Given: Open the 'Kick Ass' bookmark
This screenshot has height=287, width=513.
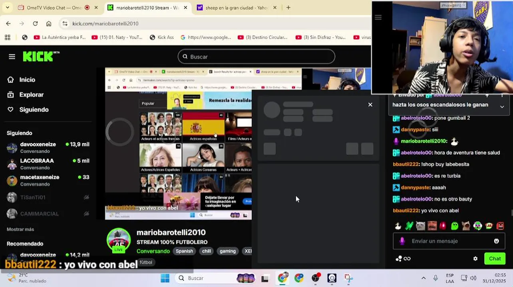Looking at the screenshot, I should 162,37.
